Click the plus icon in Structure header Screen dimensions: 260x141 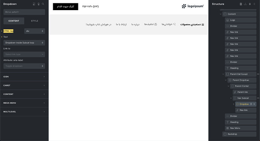coord(254,4)
